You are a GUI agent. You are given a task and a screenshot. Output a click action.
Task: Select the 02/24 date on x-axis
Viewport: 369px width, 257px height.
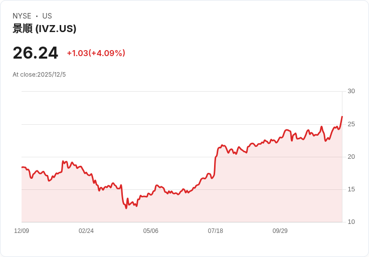click(86, 231)
